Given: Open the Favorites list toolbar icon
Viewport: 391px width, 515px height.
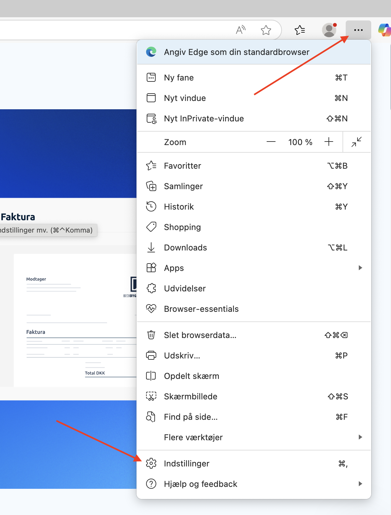Looking at the screenshot, I should coord(300,30).
